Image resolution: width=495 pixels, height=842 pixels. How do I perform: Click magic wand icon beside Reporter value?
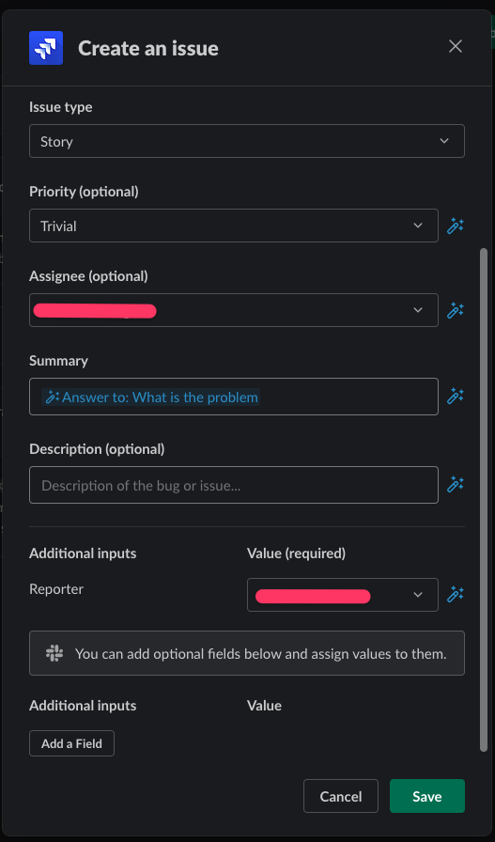point(456,595)
